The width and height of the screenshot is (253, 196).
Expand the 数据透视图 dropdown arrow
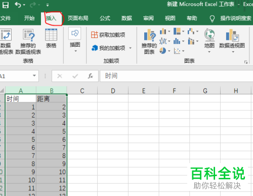[x=233, y=52]
